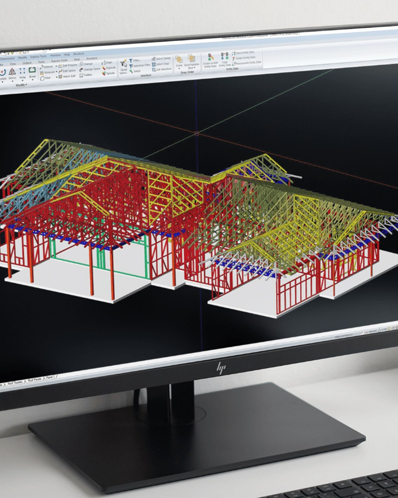Image resolution: width=398 pixels, height=498 pixels.
Task: Click Create or Edit Entity Data
Action: pyautogui.click(x=210, y=60)
